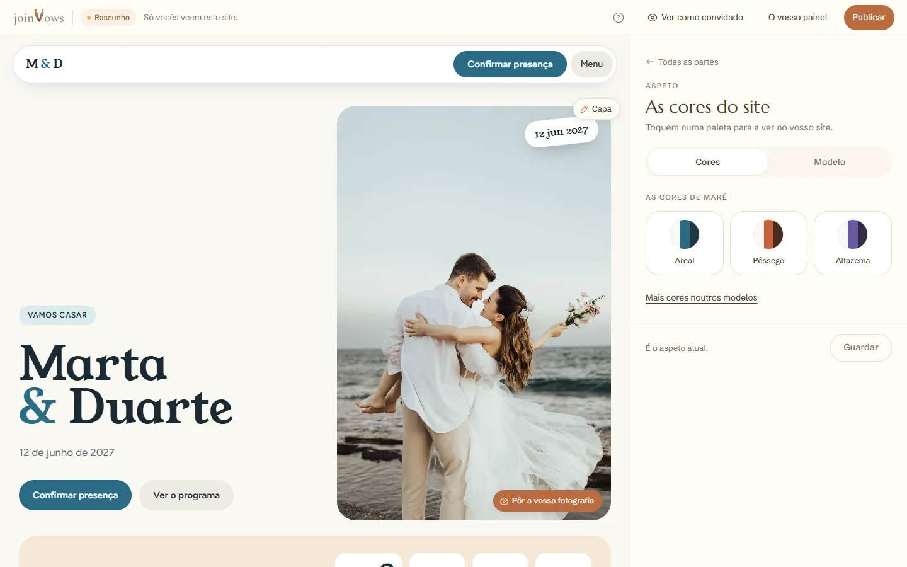Click the couple's beach cover photo
Viewport: 907px width, 567px height.
474,313
